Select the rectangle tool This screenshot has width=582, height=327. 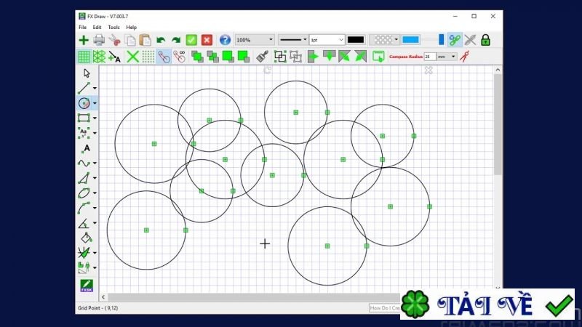point(84,118)
